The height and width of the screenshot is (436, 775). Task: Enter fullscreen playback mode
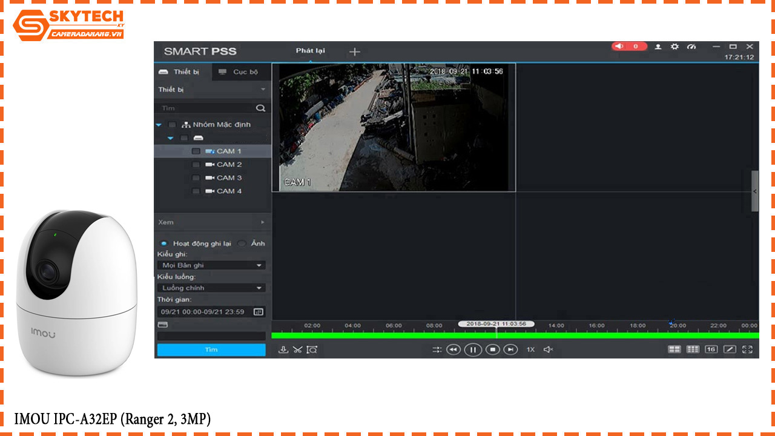pos(747,349)
